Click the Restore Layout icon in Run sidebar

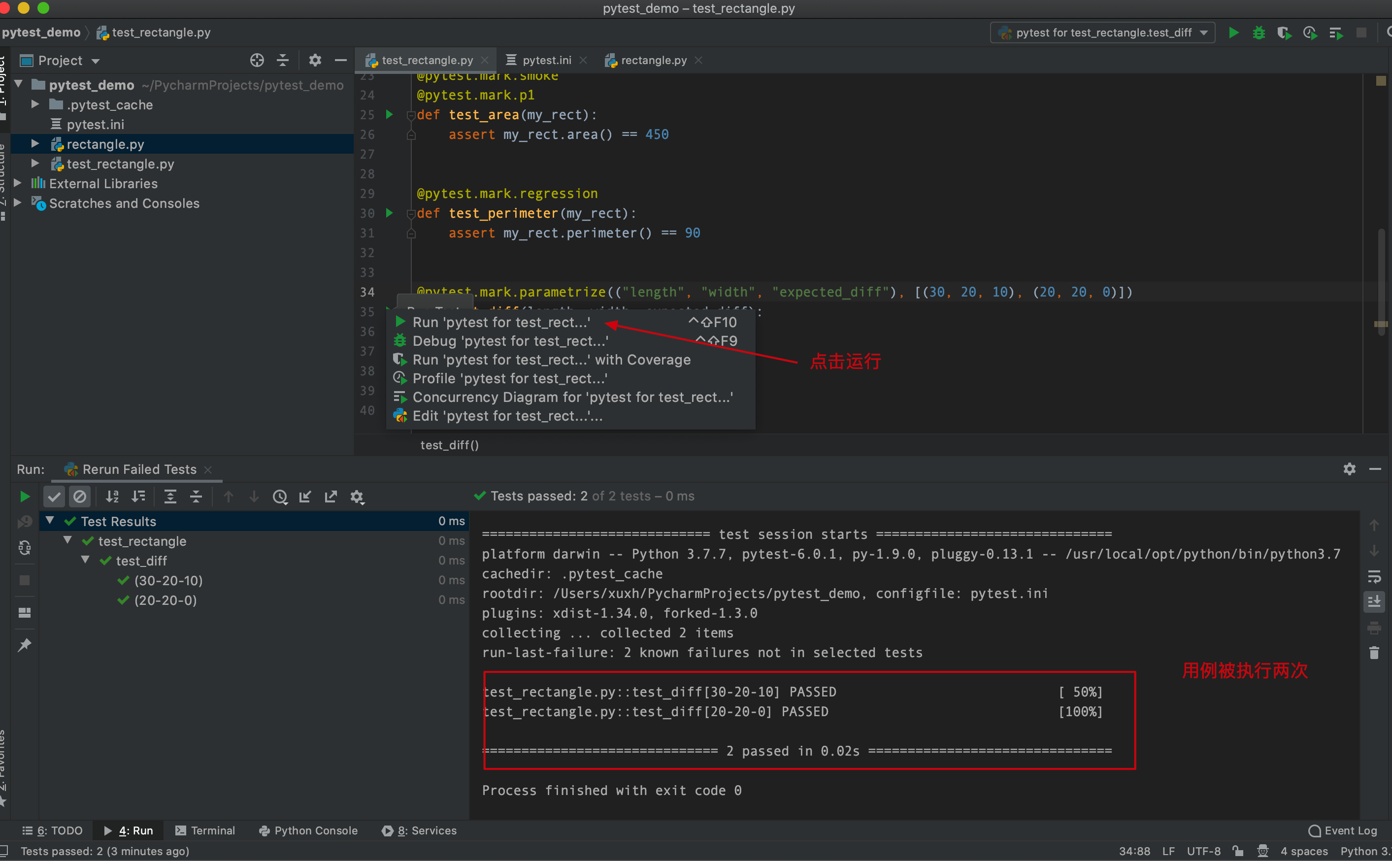pos(25,613)
